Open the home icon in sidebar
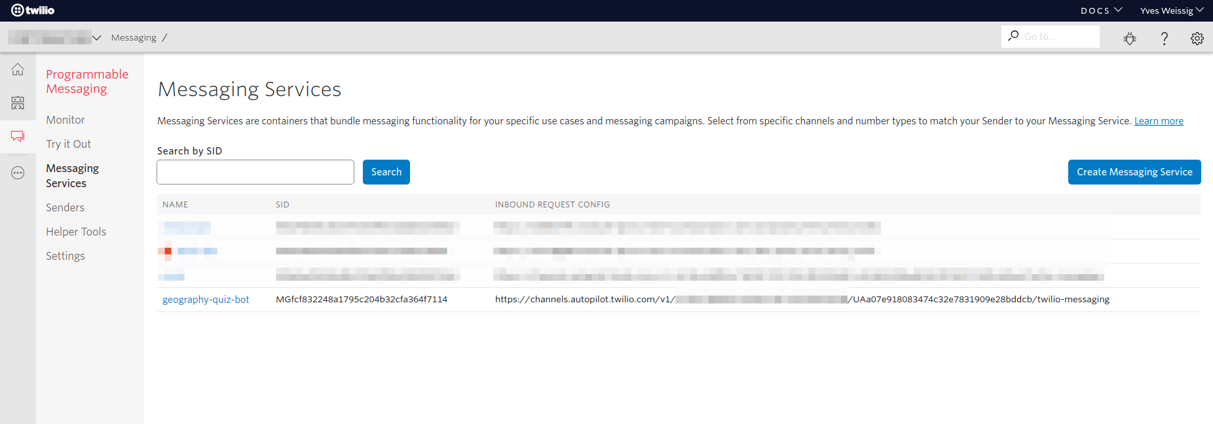 tap(18, 69)
